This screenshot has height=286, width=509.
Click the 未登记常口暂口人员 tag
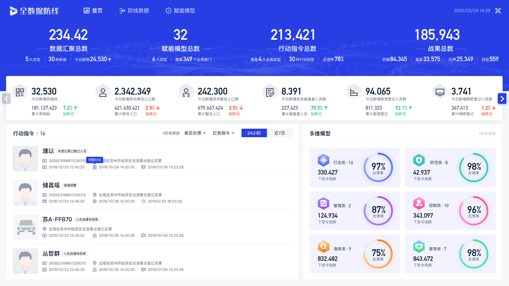click(72, 151)
